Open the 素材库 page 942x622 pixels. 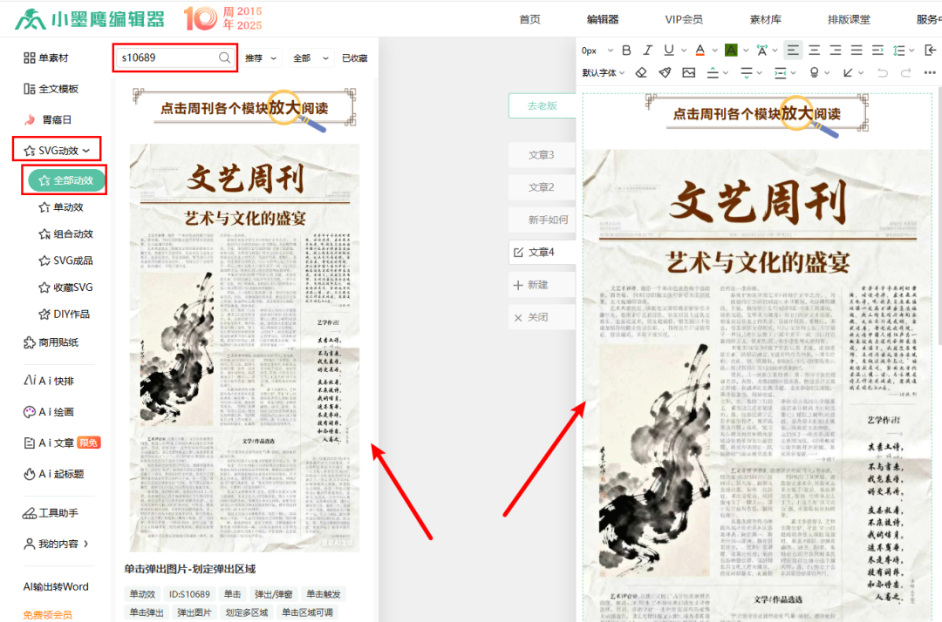(x=765, y=18)
